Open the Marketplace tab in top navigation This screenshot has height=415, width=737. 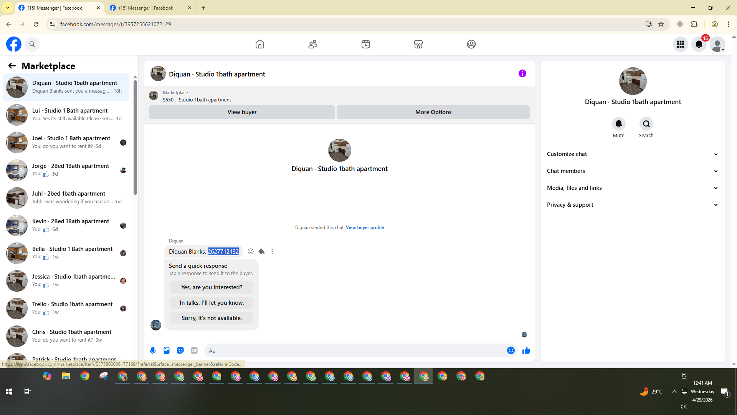point(418,44)
